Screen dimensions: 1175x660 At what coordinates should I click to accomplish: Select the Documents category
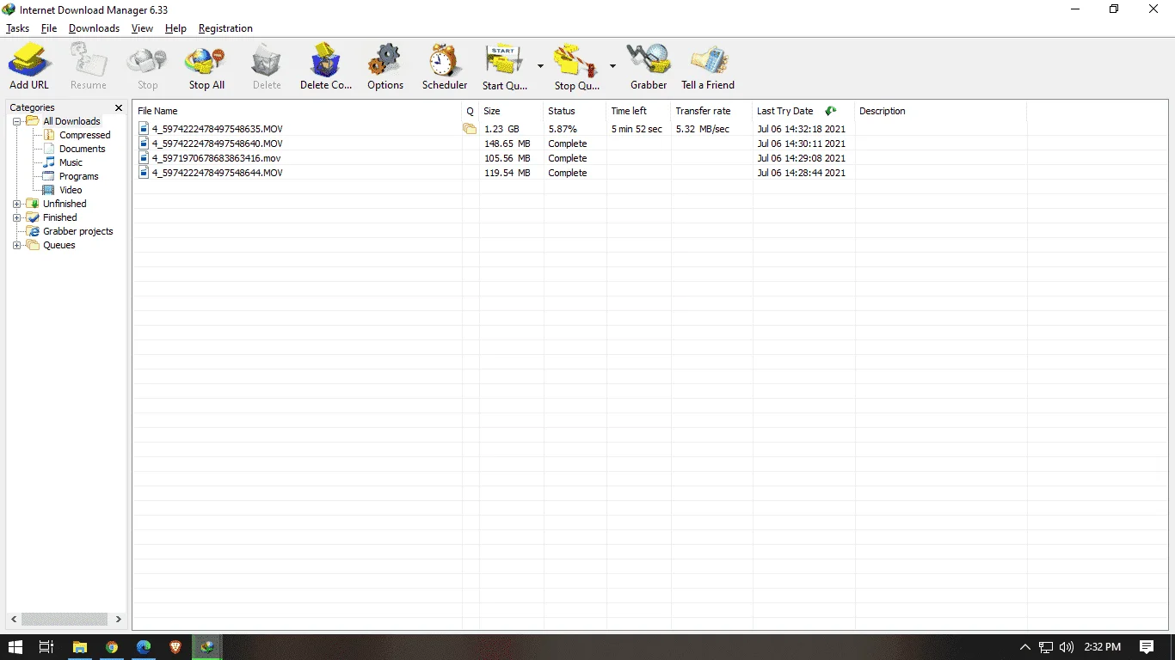point(82,149)
